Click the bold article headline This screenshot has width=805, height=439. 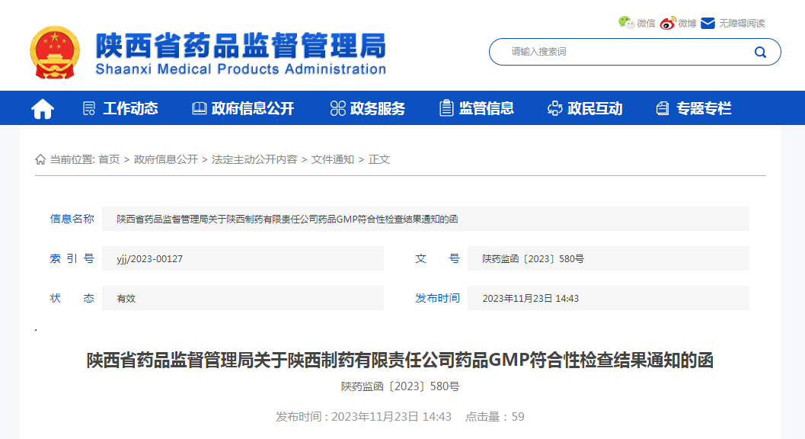pyautogui.click(x=400, y=360)
